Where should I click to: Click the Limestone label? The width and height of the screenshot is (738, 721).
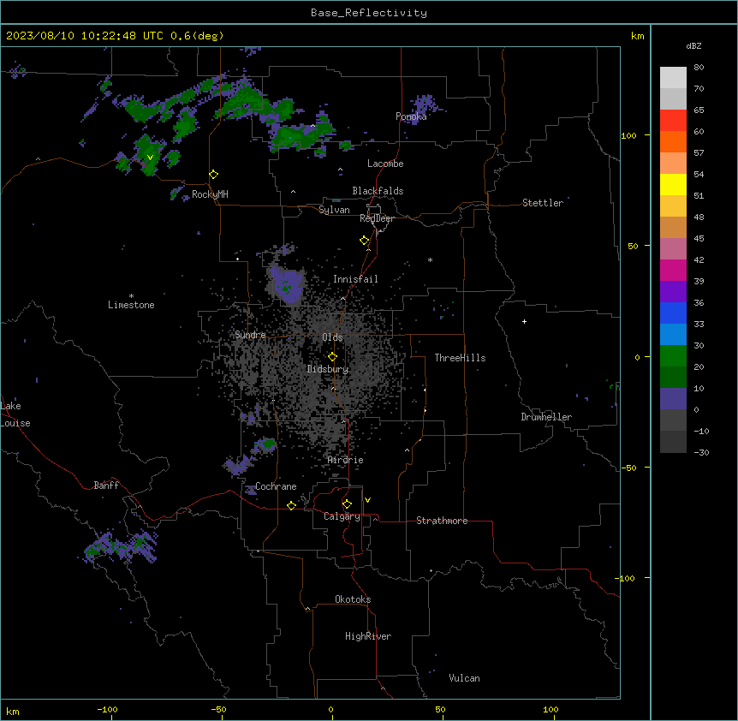pyautogui.click(x=131, y=305)
